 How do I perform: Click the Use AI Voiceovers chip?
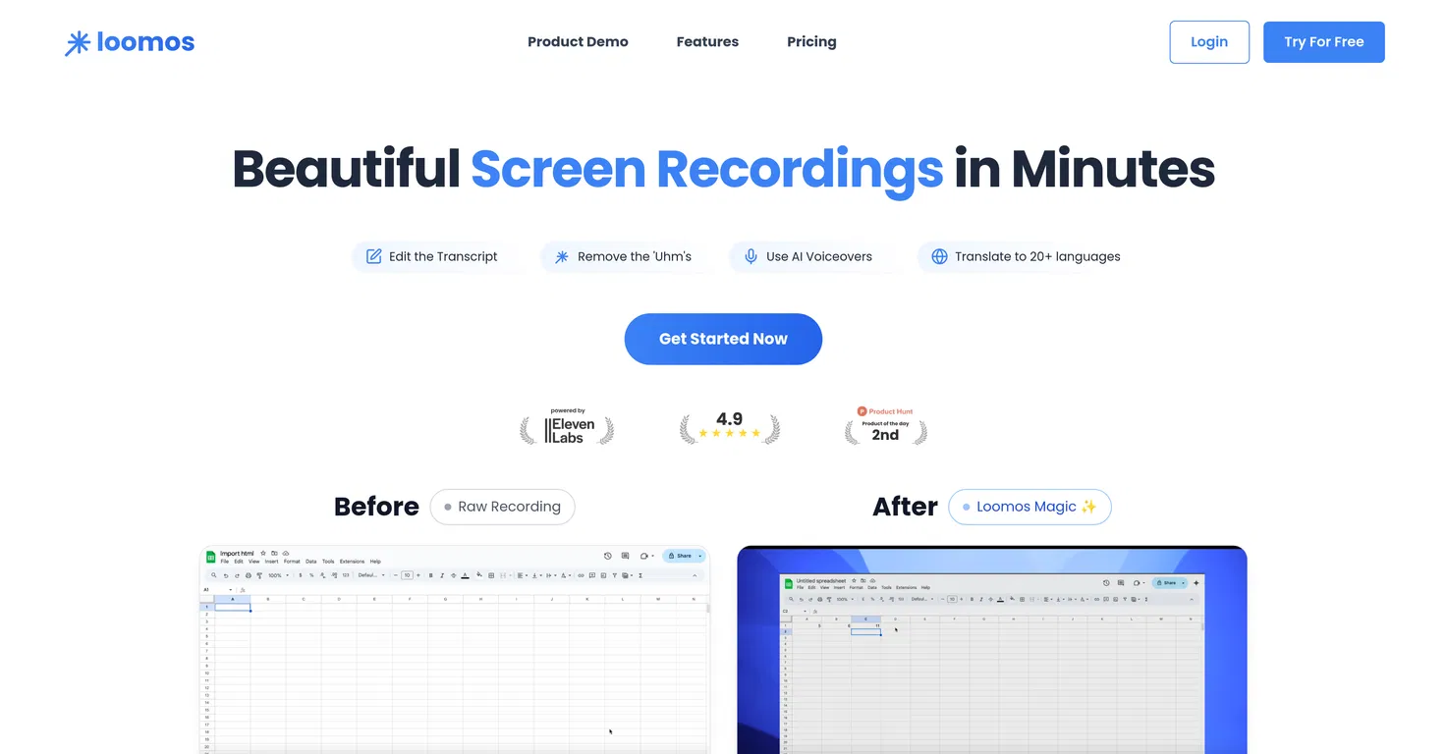[807, 256]
